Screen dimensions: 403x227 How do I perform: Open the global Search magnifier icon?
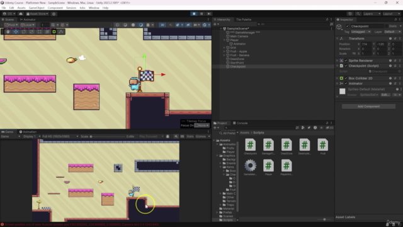358,14
